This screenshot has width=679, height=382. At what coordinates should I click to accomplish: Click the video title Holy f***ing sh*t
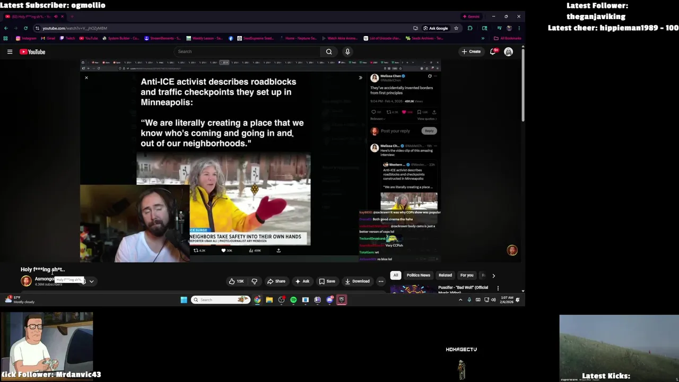tap(42, 270)
